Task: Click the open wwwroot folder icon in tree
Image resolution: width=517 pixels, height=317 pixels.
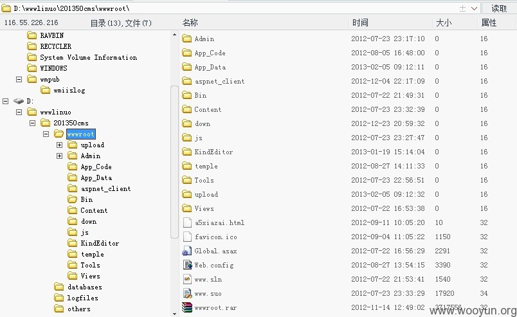Action: point(59,134)
